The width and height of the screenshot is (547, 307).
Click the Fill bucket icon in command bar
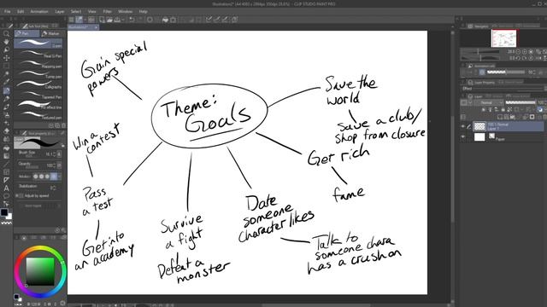tap(165, 20)
